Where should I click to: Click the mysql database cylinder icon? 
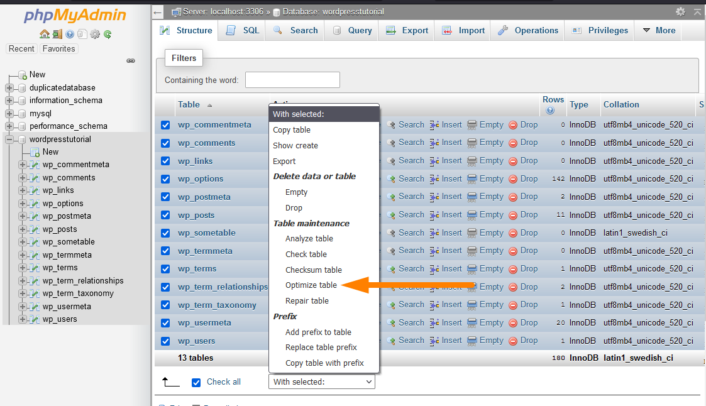tap(21, 113)
